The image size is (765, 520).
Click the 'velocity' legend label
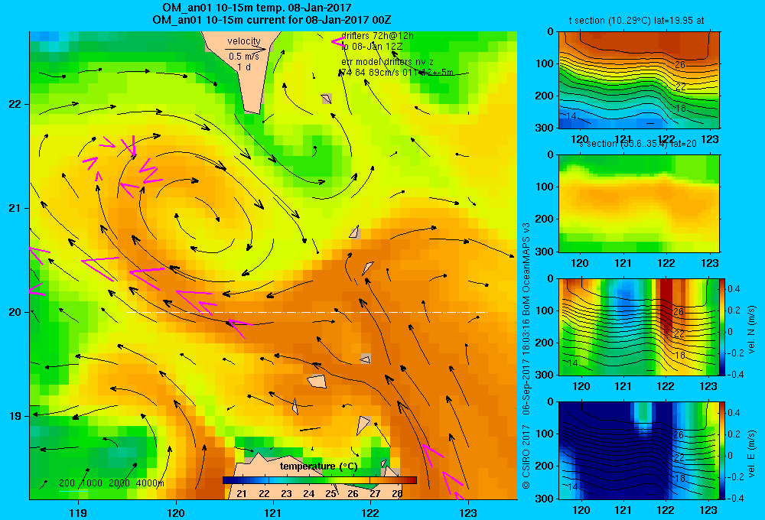click(x=244, y=41)
